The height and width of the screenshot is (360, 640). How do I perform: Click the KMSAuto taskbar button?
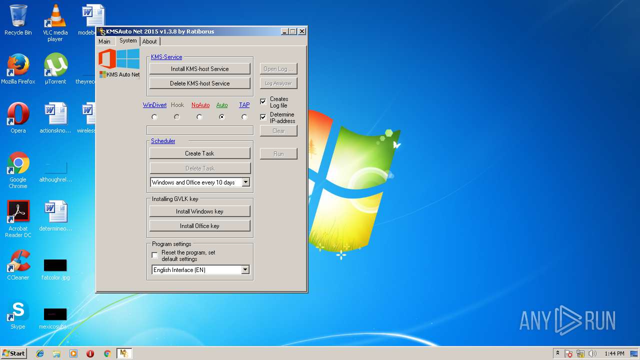coord(124,353)
